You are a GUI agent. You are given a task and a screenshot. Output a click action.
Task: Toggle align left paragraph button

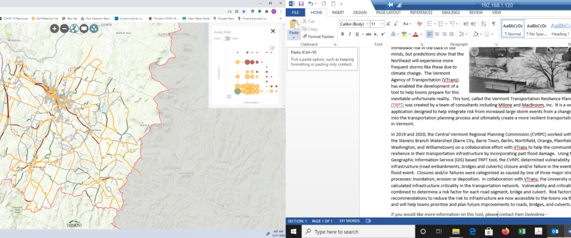430,34
